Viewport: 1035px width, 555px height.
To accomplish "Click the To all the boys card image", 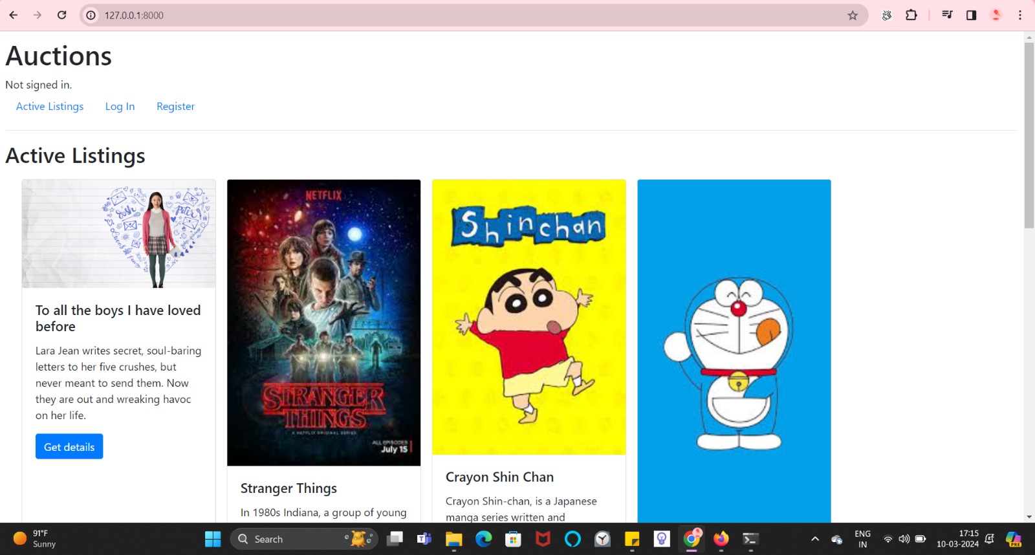I will pyautogui.click(x=119, y=234).
